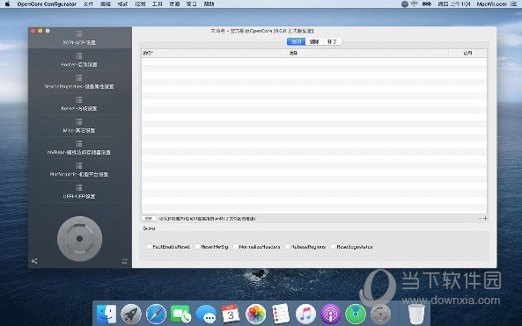Open the 格式 (Format) menu
This screenshot has width=522, height=326.
(123, 4)
